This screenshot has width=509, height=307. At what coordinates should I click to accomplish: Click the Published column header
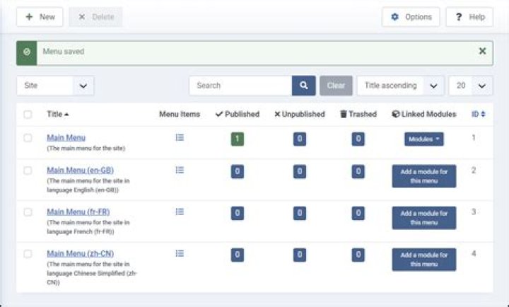(238, 114)
